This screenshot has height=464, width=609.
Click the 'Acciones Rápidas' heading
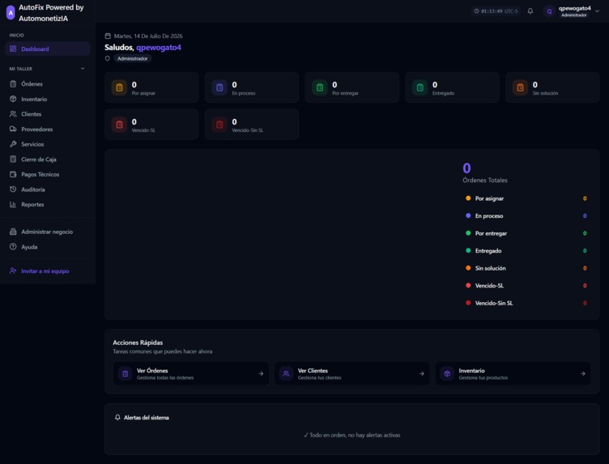click(138, 343)
